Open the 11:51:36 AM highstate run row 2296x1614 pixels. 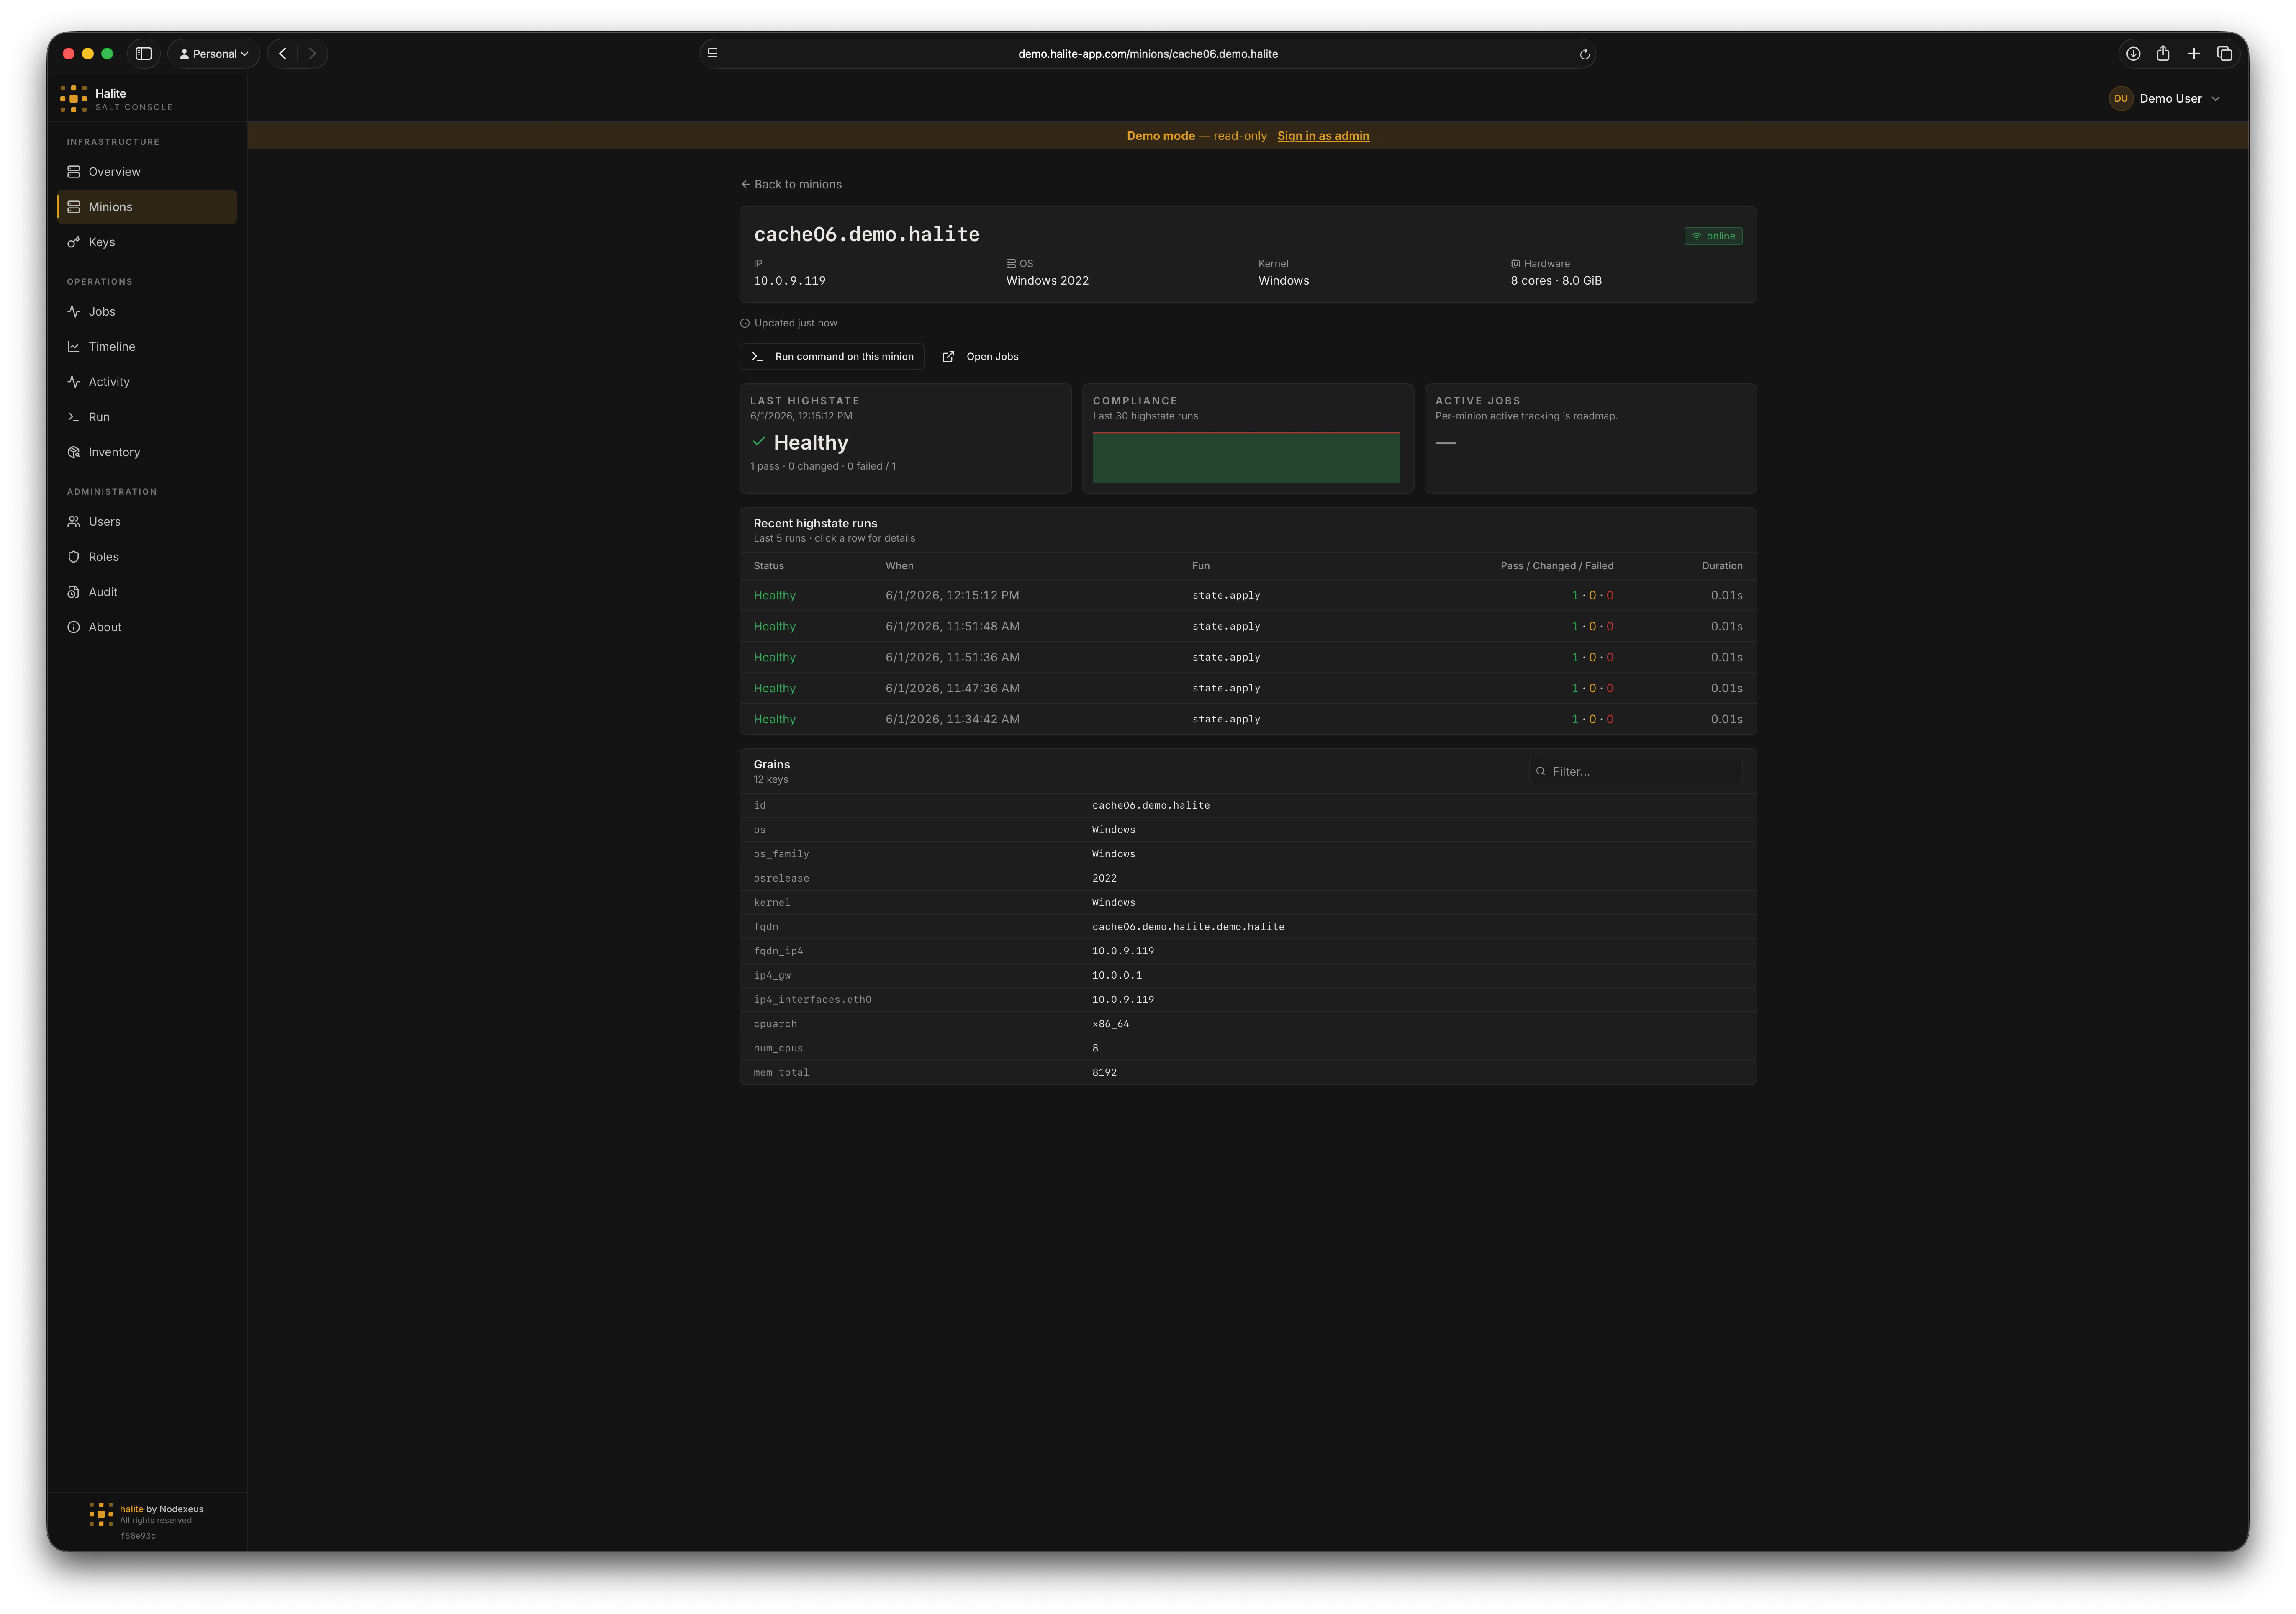[1248, 658]
